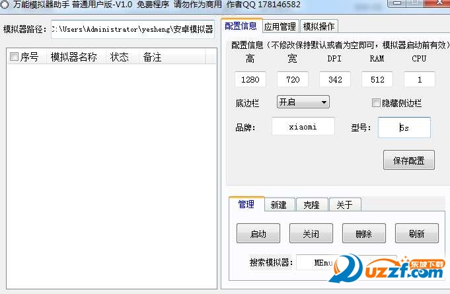
Task: Click the app icon in title bar
Action: [5, 5]
